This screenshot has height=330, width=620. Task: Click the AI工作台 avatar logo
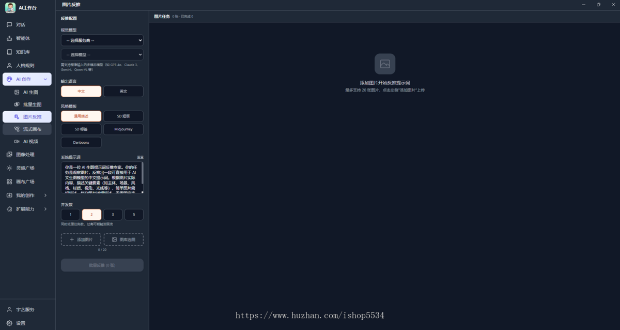point(10,8)
